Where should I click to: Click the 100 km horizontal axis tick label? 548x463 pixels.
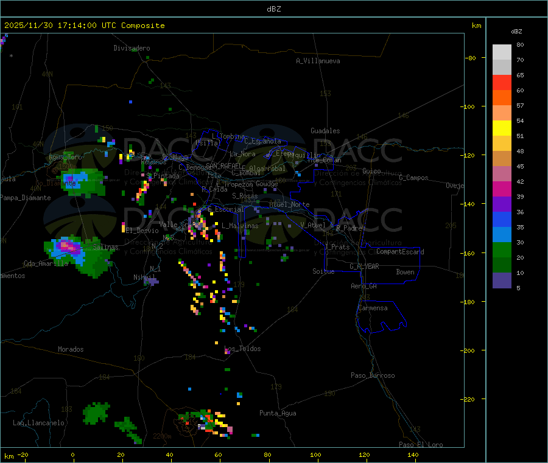coord(315,454)
